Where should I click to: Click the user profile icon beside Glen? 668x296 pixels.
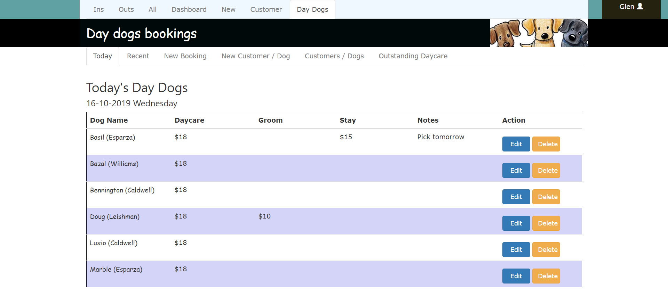point(640,6)
